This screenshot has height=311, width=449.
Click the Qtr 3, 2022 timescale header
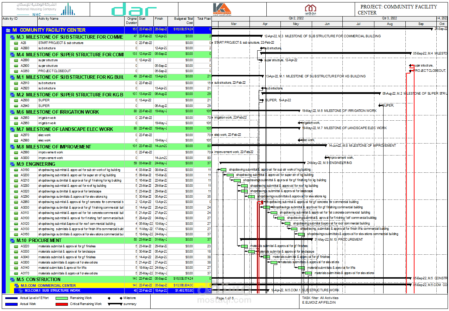(389, 18)
